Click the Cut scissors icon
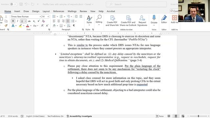Viewport: 210px width, 118px height. pyautogui.click(x=6, y=17)
